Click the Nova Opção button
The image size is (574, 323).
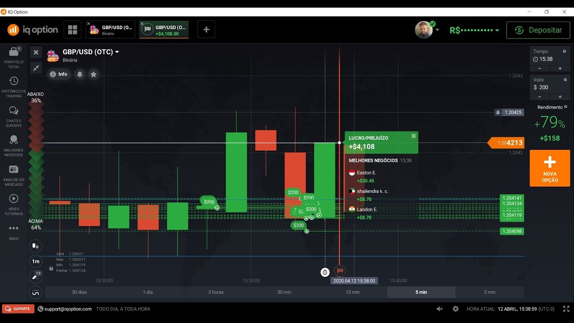[550, 168]
